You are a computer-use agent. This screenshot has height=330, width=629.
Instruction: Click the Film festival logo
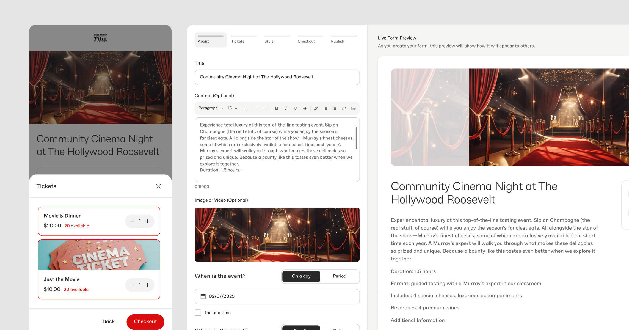point(100,38)
